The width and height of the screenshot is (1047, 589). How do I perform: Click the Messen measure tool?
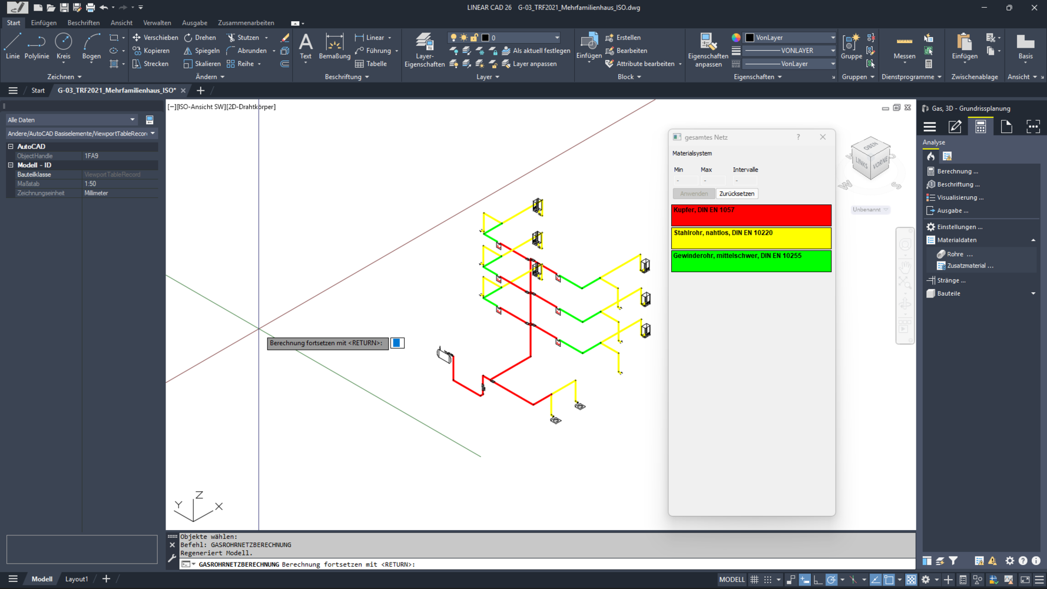point(904,47)
